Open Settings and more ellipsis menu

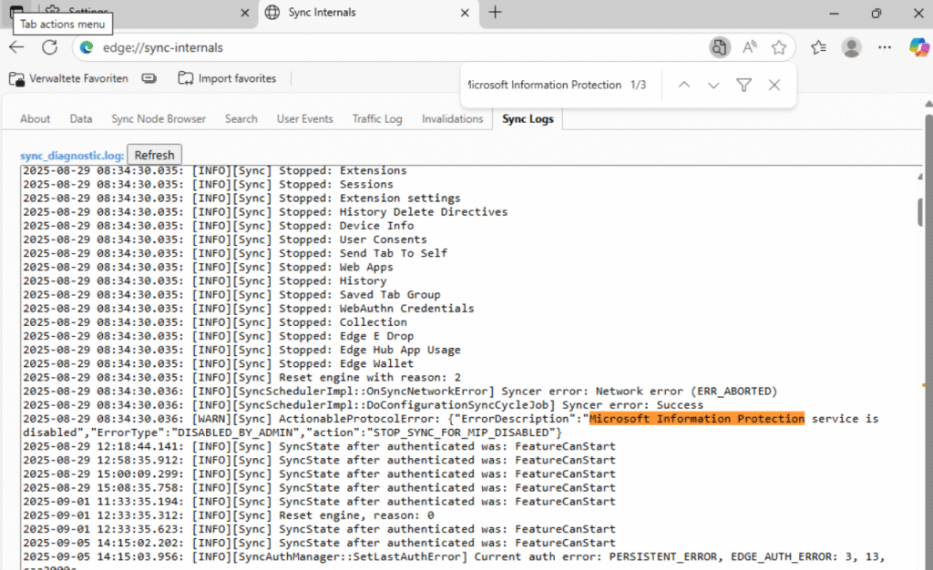coord(885,47)
